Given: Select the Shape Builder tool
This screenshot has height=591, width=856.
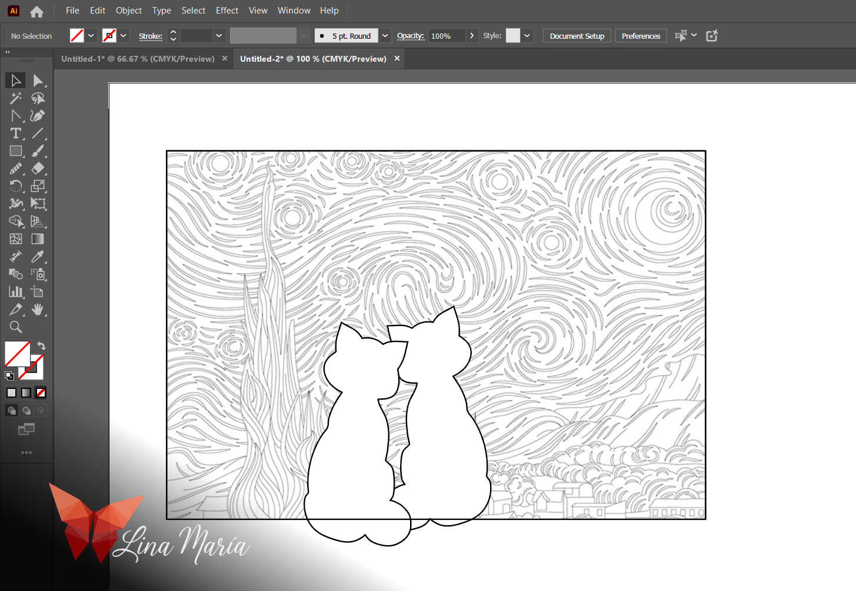Looking at the screenshot, I should pyautogui.click(x=15, y=221).
